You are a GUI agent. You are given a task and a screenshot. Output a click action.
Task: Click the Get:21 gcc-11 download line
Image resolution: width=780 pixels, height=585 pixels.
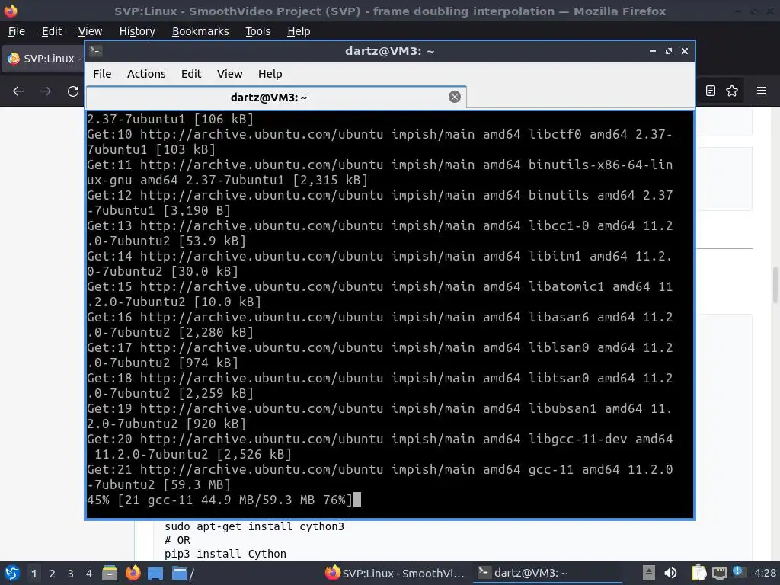click(x=380, y=477)
